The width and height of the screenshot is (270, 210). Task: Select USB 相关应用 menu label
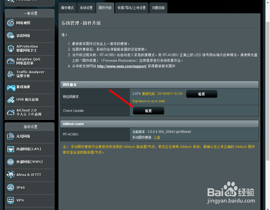(x=28, y=99)
